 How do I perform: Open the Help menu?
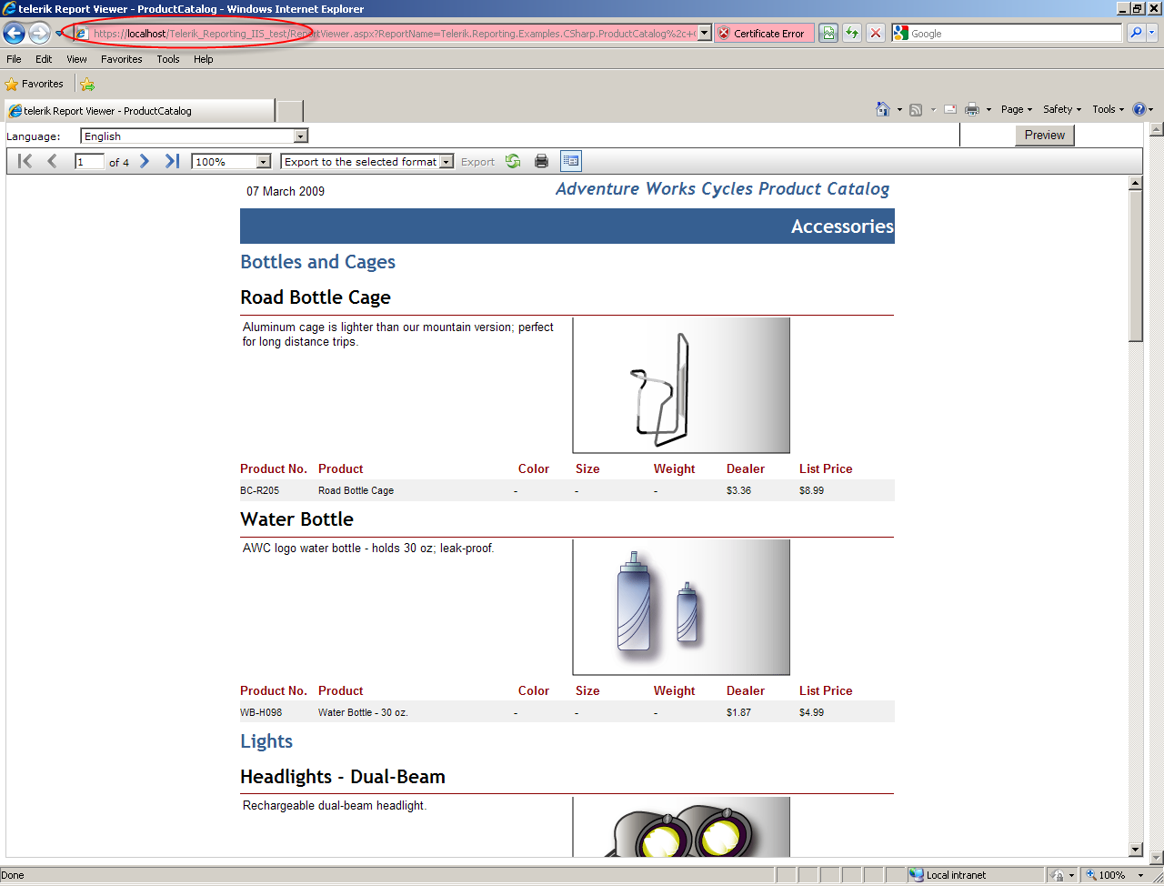pyautogui.click(x=204, y=59)
